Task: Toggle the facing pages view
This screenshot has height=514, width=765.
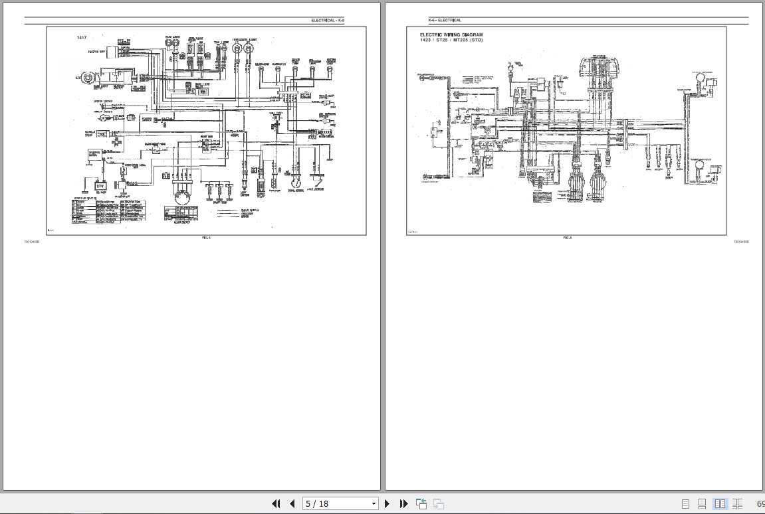Action: tap(721, 503)
